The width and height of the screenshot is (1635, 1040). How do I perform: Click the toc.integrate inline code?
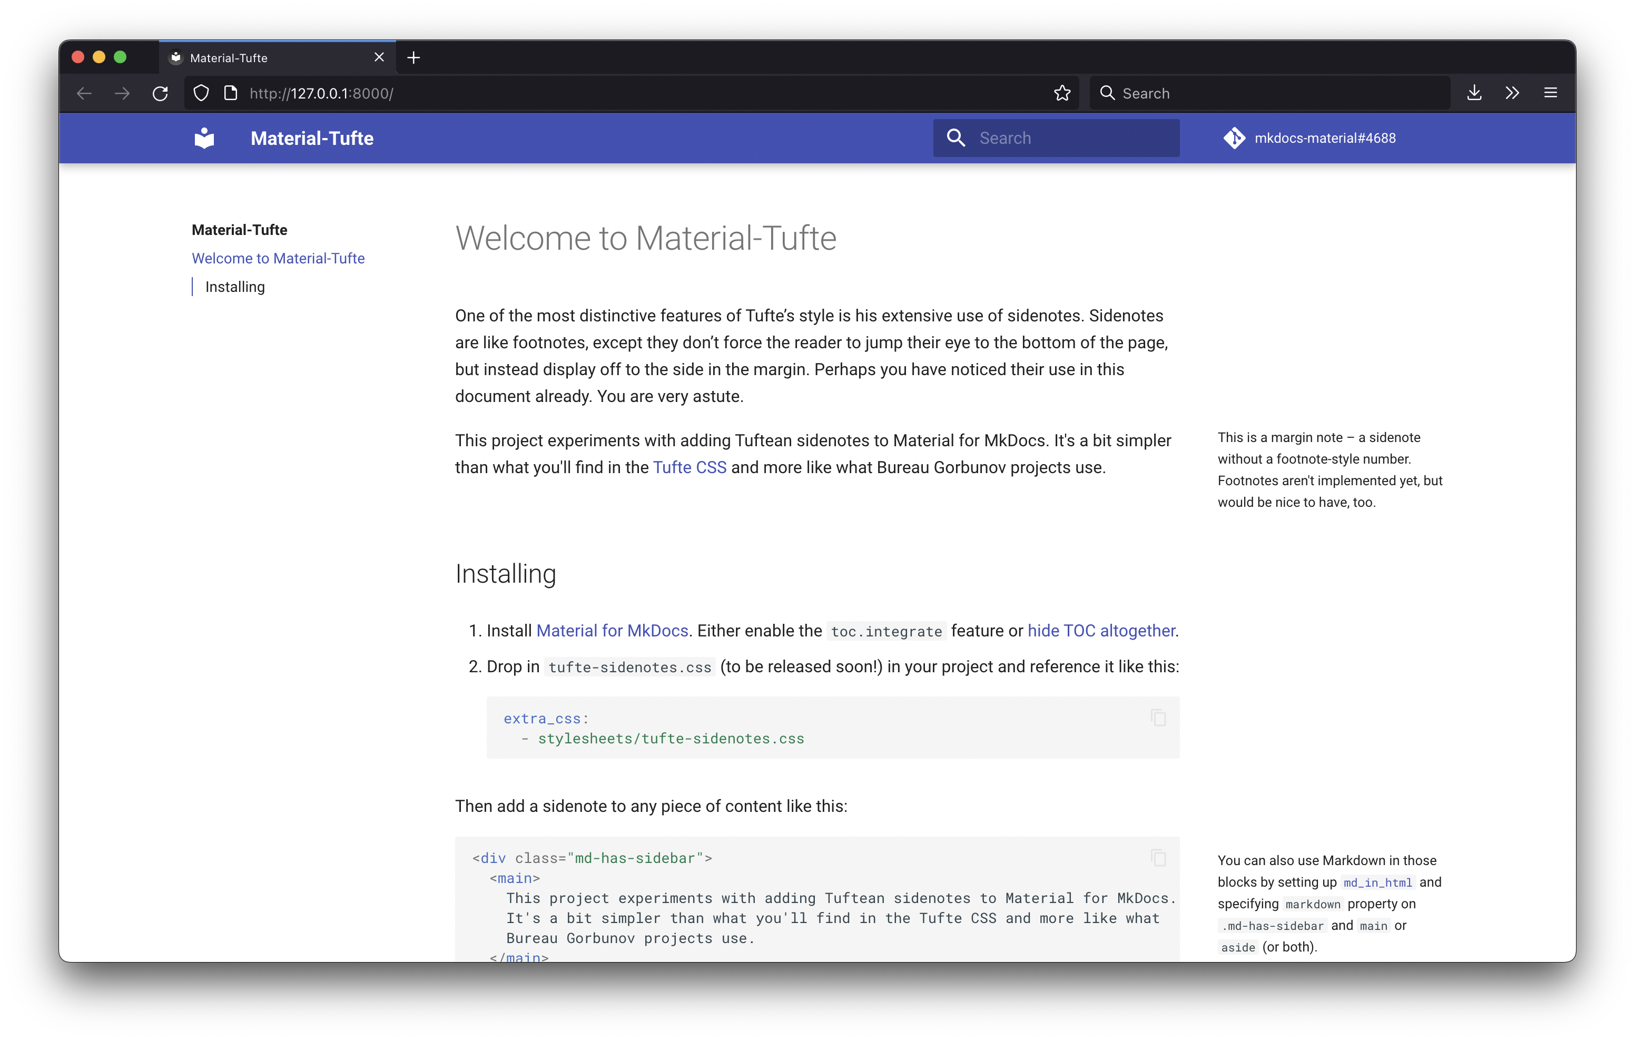886,631
